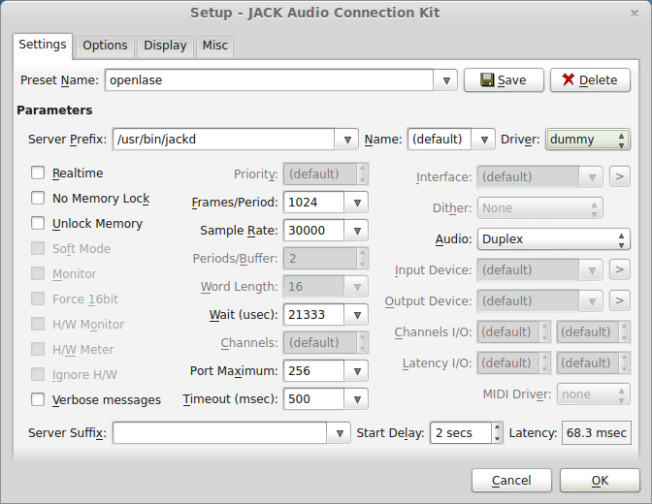The width and height of the screenshot is (652, 504).
Task: Cancel the setup dialog
Action: pyautogui.click(x=511, y=481)
